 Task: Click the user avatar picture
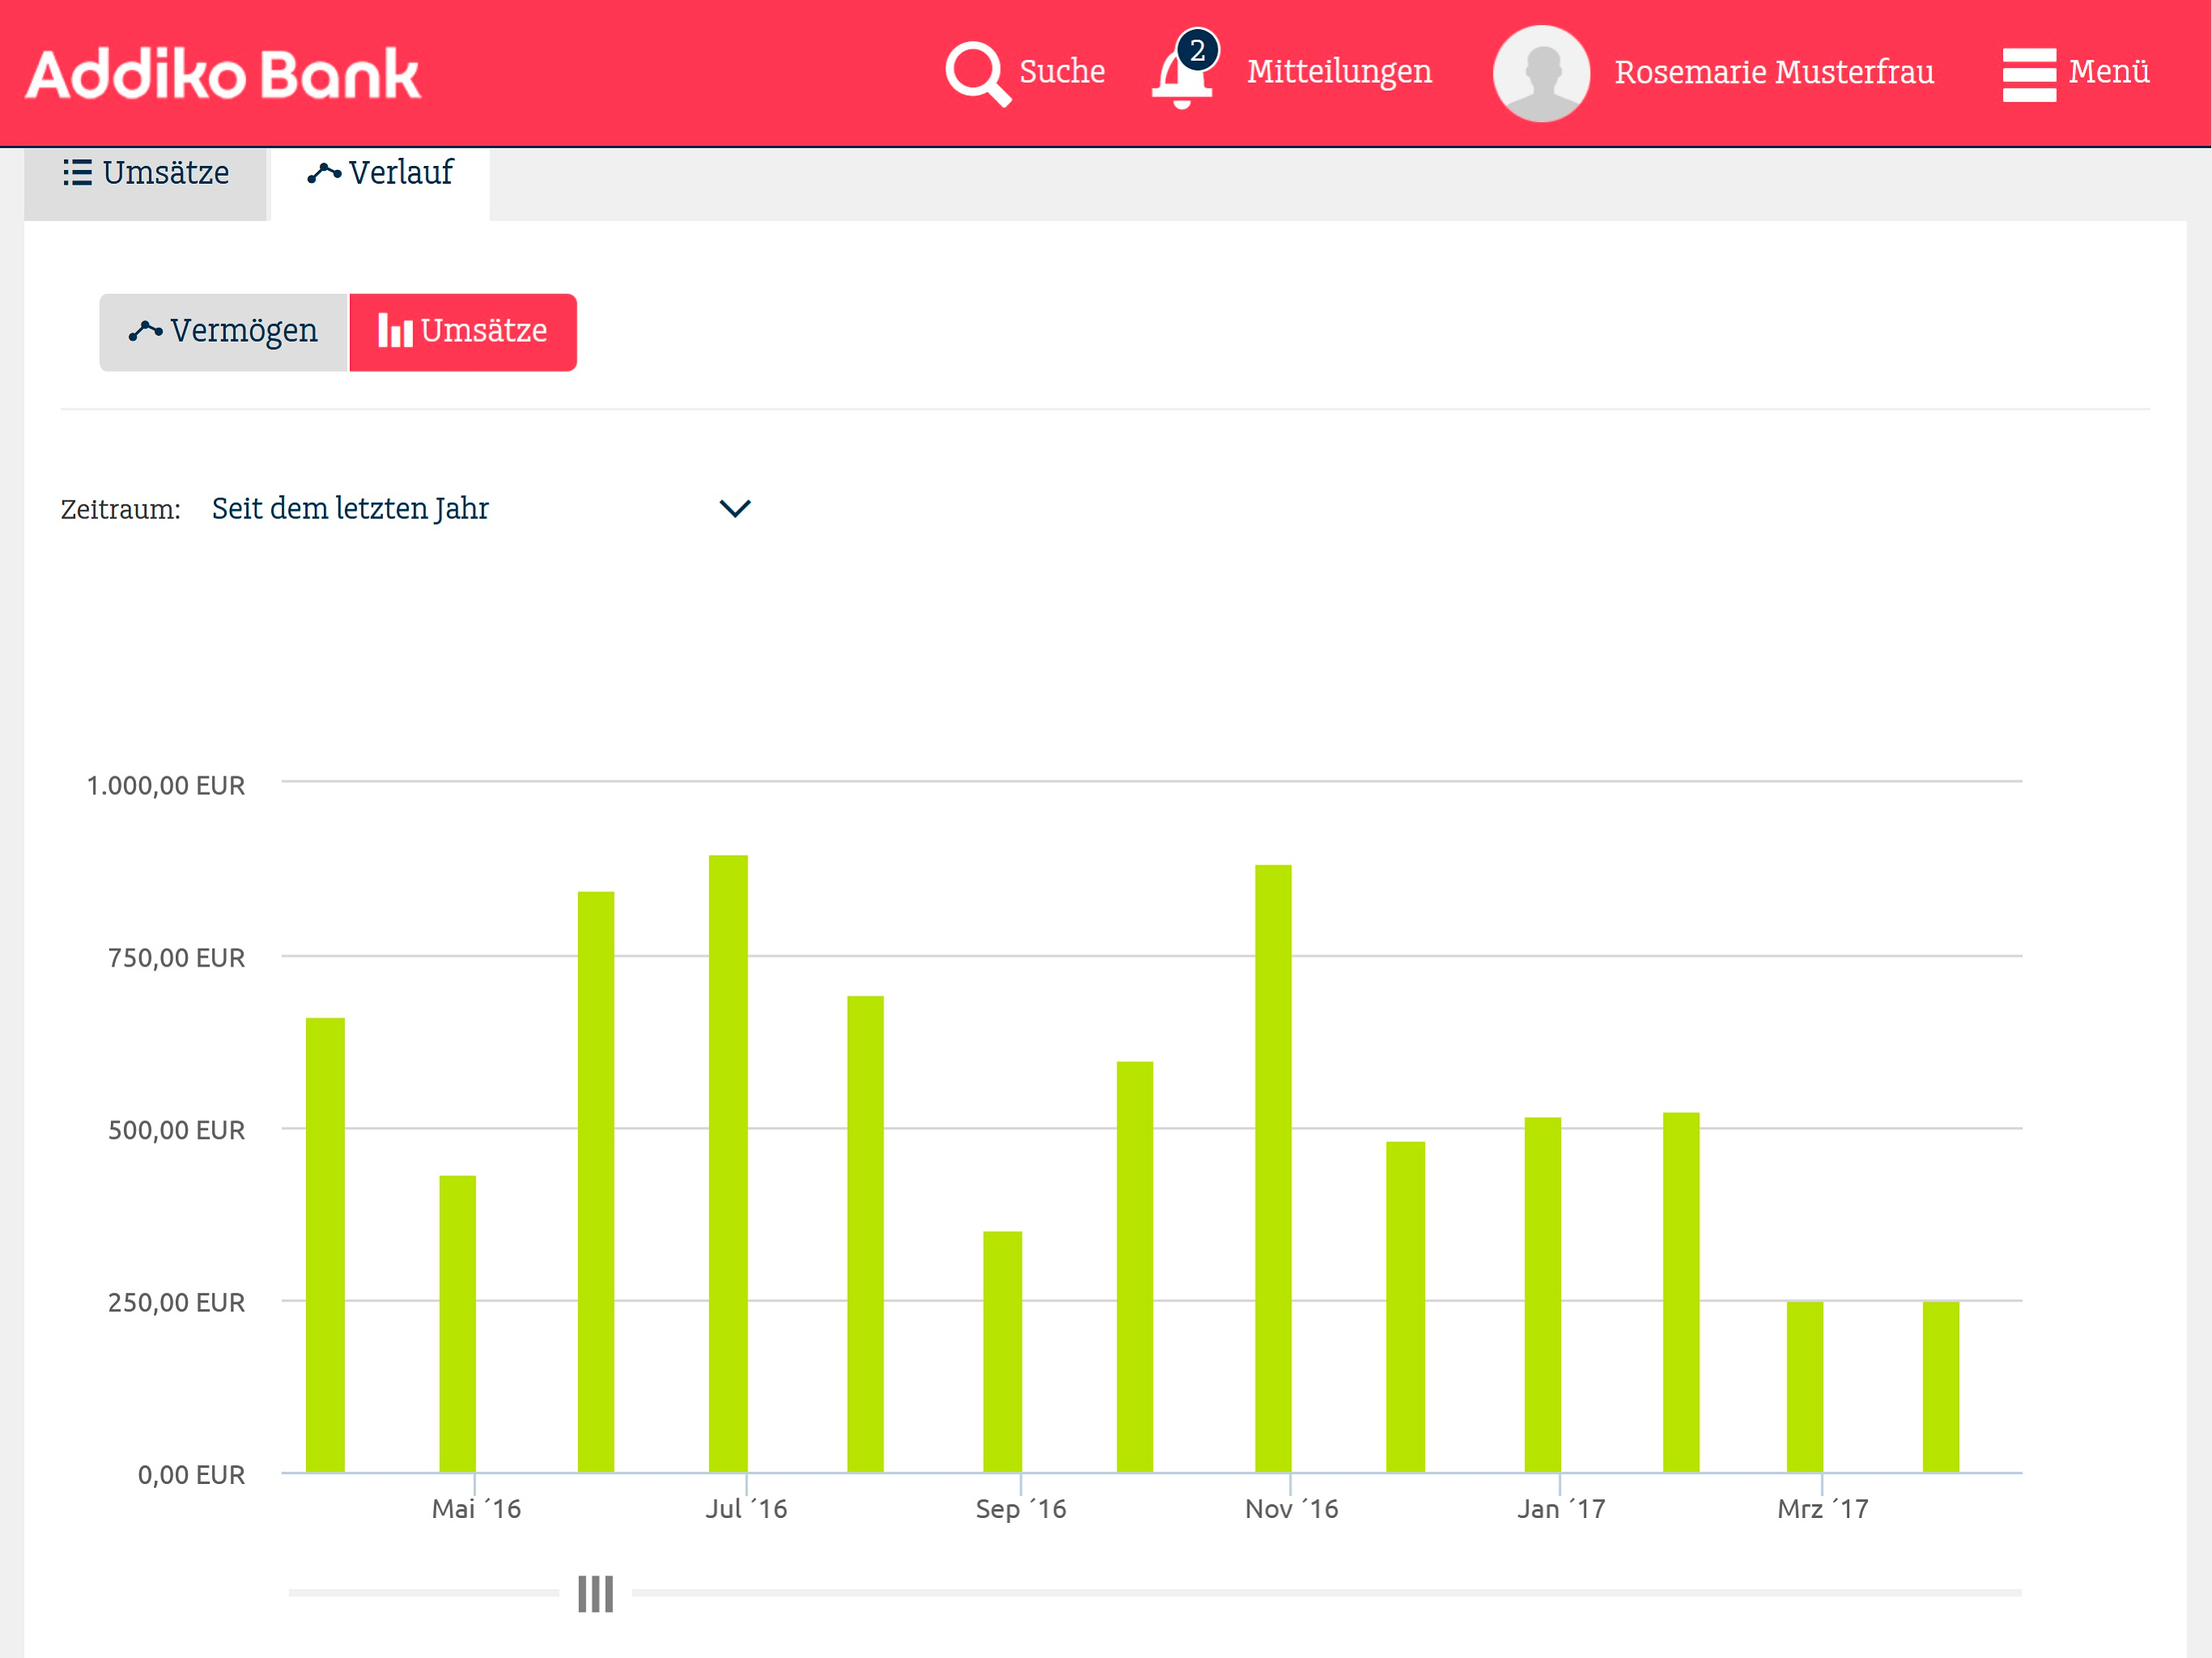click(x=1541, y=73)
